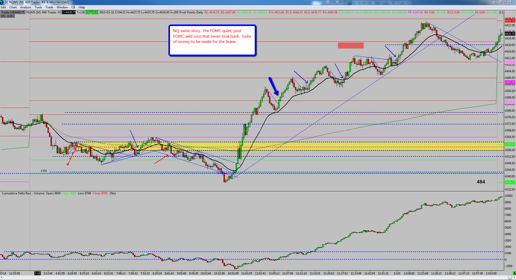The image size is (516, 280).
Task: Click the horizontal scrollbar right arrow
Action: pos(514,278)
